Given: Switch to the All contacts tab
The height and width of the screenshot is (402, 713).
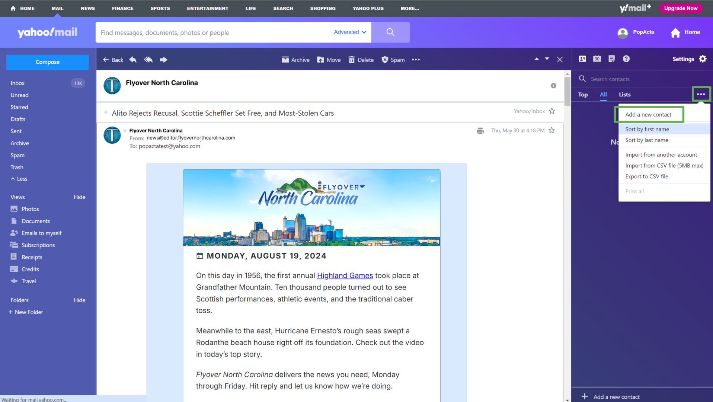Looking at the screenshot, I should coord(603,95).
